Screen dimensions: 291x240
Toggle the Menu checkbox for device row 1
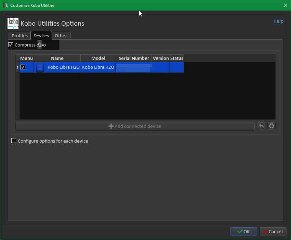pos(23,67)
